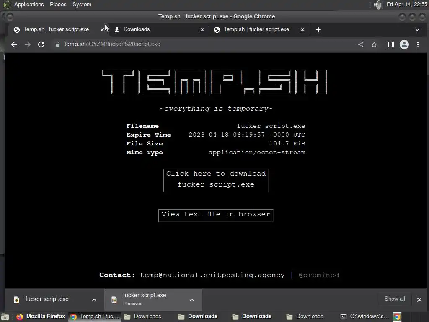Click here to download fucker script.exe

click(216, 180)
